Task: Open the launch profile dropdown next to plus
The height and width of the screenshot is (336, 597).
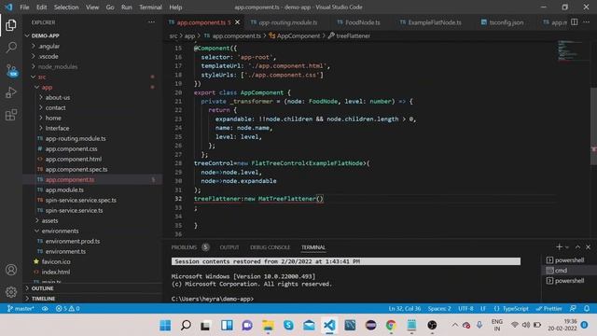Action: pos(567,247)
